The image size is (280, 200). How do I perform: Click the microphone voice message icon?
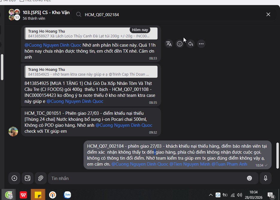[x=266, y=178]
